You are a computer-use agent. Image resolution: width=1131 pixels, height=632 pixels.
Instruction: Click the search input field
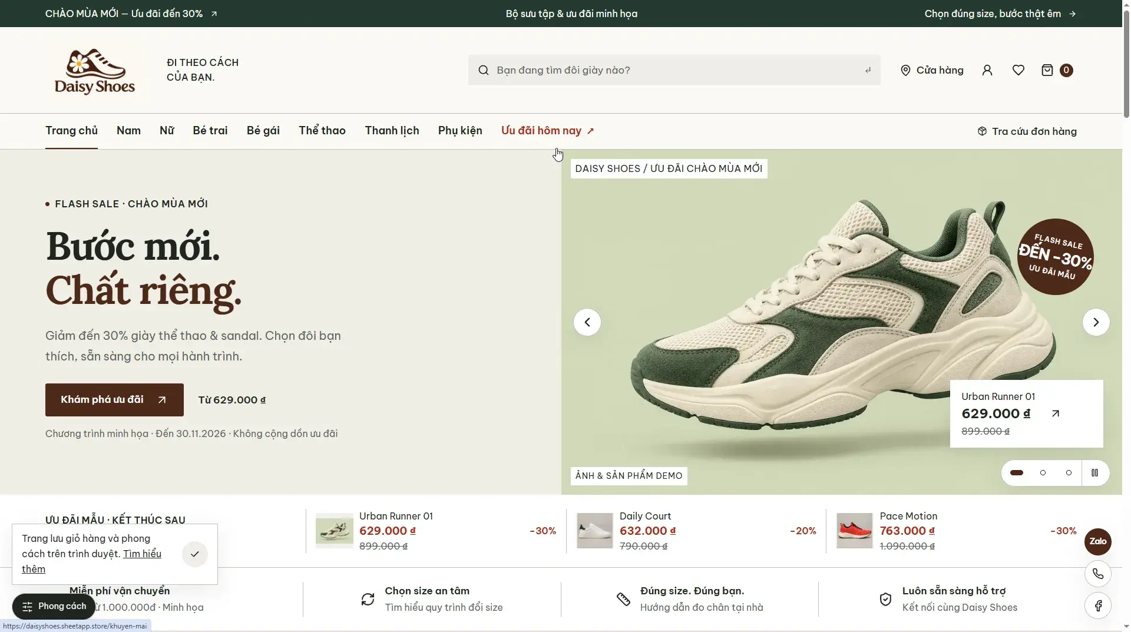[674, 70]
